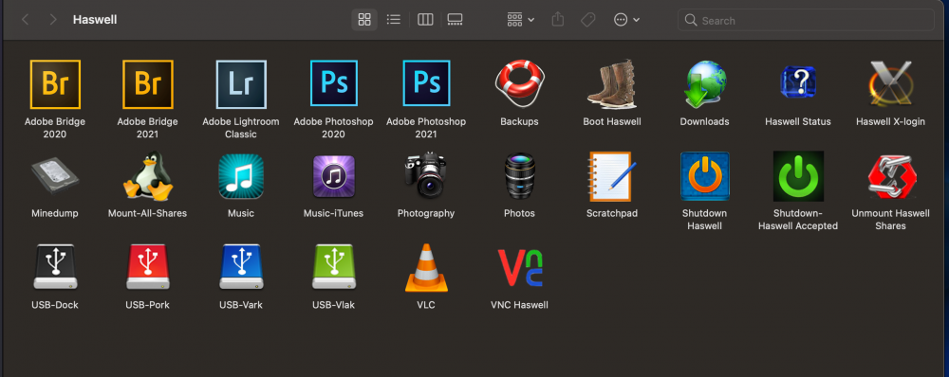Image resolution: width=949 pixels, height=377 pixels.
Task: Switch to icon grid view
Action: click(x=364, y=19)
